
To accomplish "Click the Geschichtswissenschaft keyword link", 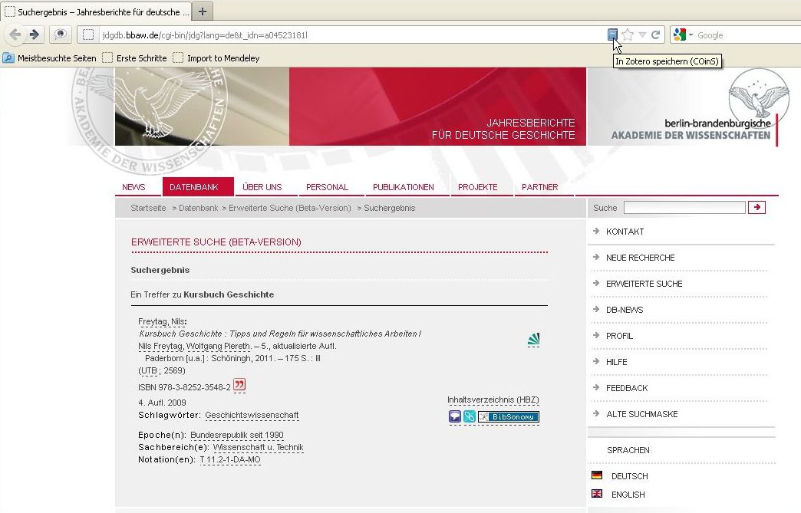I will [252, 416].
